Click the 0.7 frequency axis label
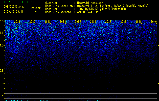 pos(2,83)
